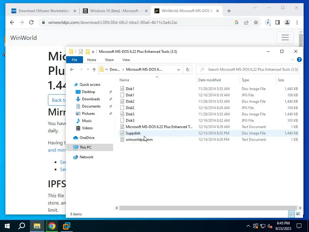309x232 pixels.
Task: Open Explorer Help question mark icon
Action: 299,60
